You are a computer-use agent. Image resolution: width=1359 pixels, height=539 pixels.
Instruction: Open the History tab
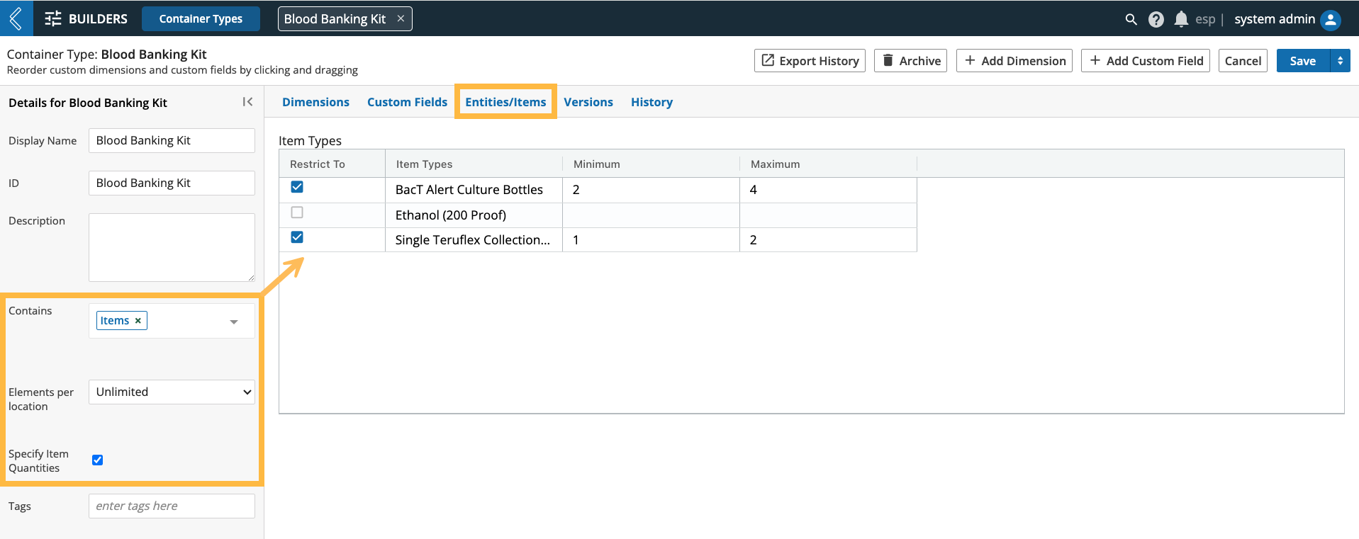coord(651,102)
